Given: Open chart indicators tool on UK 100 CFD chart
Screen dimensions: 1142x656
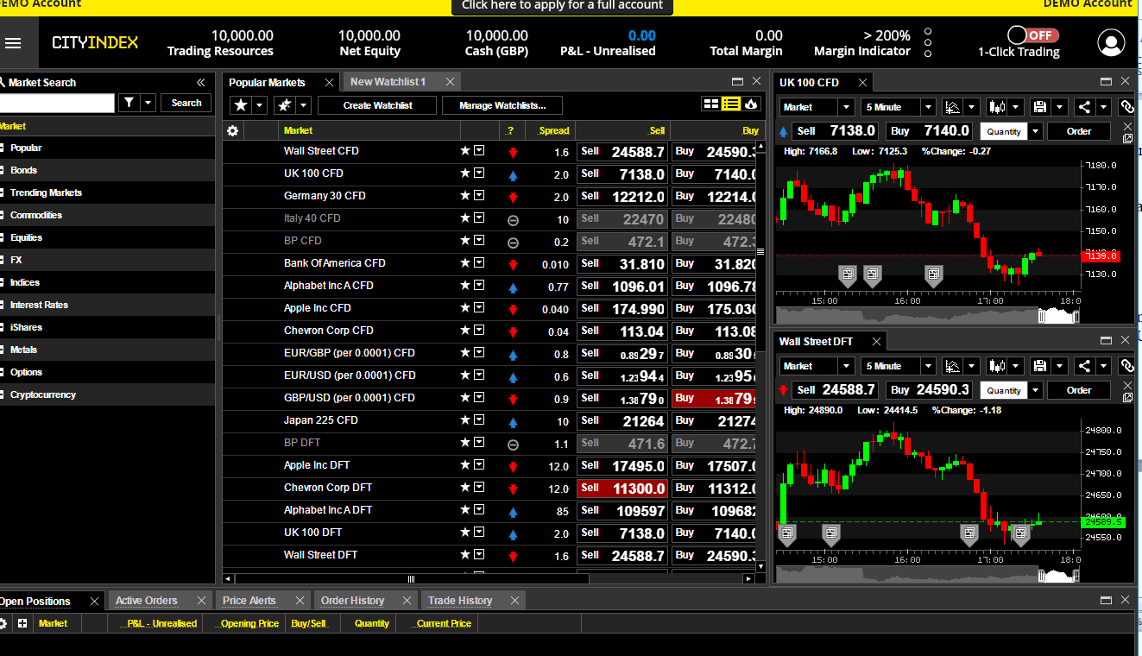Looking at the screenshot, I should tap(953, 107).
